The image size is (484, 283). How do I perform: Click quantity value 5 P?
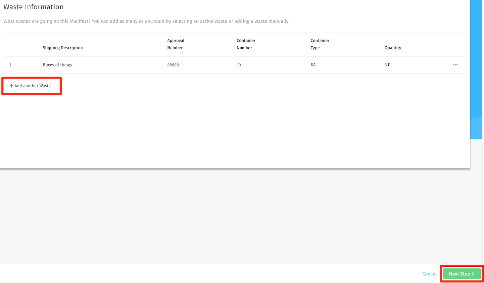[387, 65]
